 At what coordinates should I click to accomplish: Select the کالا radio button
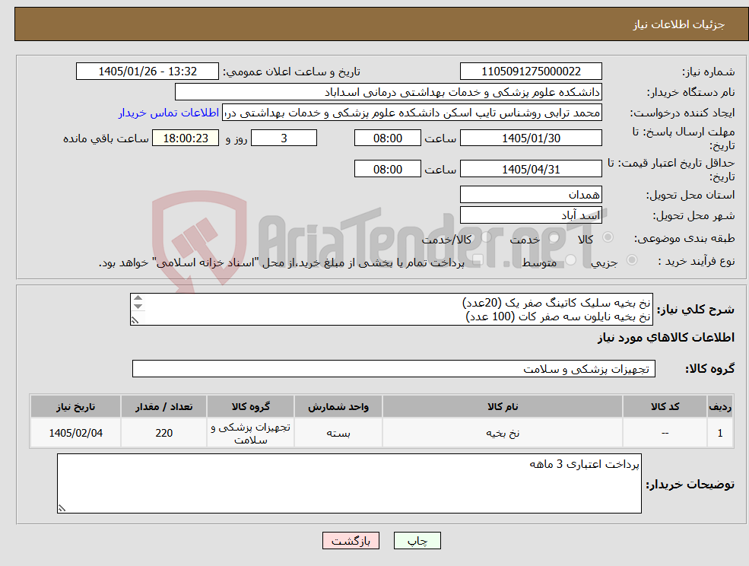(x=608, y=237)
